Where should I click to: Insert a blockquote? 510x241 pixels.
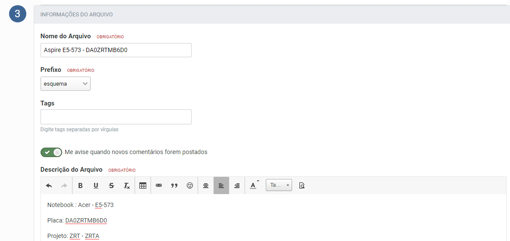174,185
